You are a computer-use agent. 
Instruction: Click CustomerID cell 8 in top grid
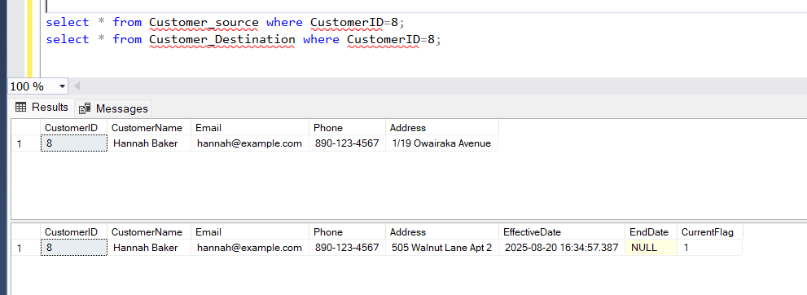click(x=73, y=143)
